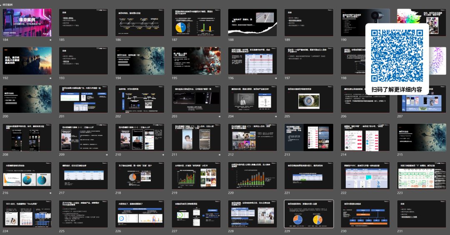Select slide 230 org chart thumbnail
450x235 pixels.
pos(365,214)
